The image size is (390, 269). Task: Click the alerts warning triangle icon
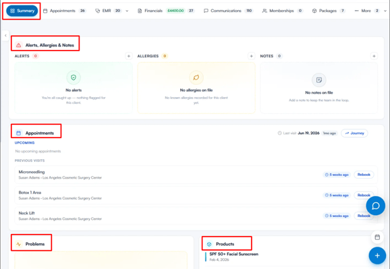pyautogui.click(x=18, y=45)
